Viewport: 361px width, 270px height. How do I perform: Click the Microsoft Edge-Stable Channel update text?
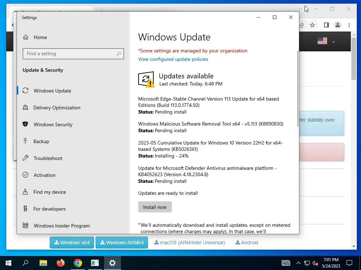click(208, 102)
